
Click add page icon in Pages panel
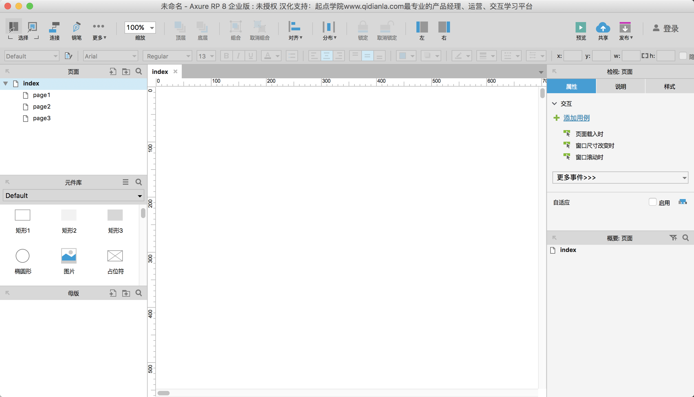pos(113,72)
